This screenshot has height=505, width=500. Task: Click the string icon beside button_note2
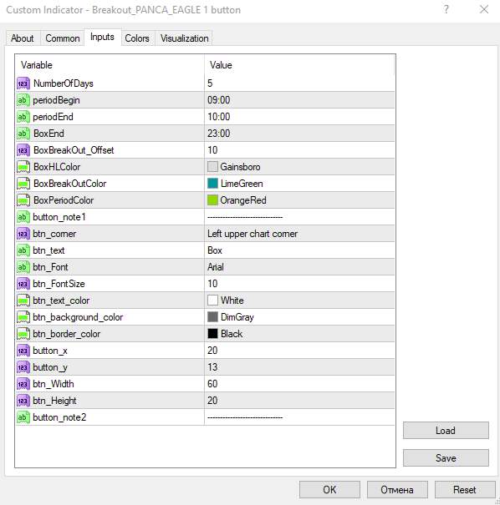23,417
